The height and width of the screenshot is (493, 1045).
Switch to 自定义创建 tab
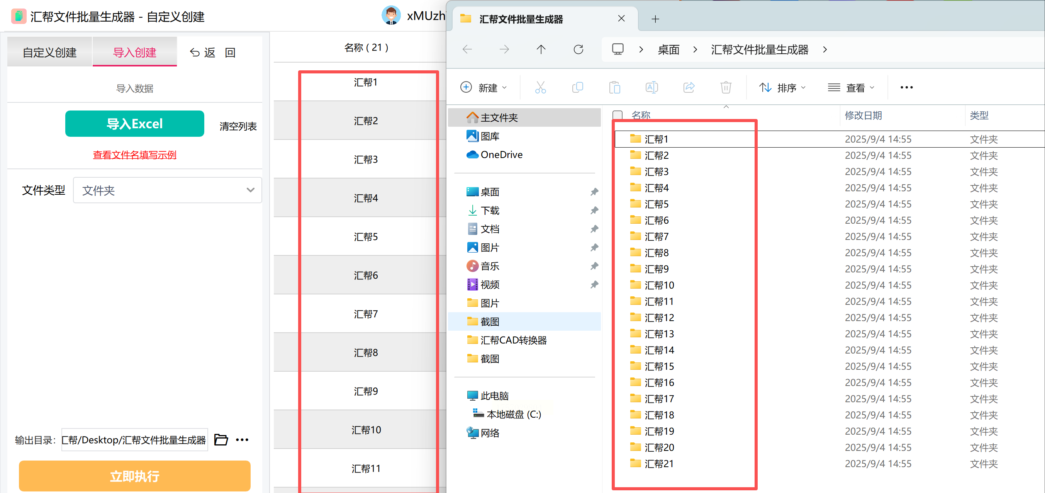point(49,52)
